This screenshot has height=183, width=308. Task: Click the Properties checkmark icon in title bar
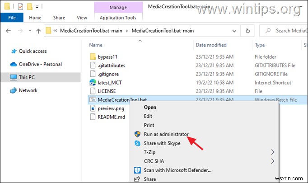tap(20, 7)
